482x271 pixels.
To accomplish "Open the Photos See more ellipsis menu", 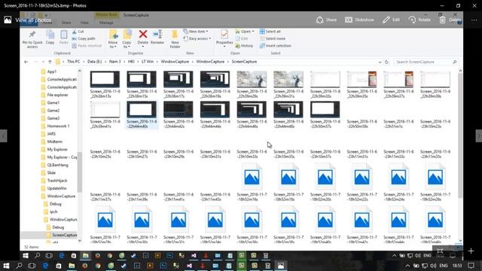I will coord(474,20).
